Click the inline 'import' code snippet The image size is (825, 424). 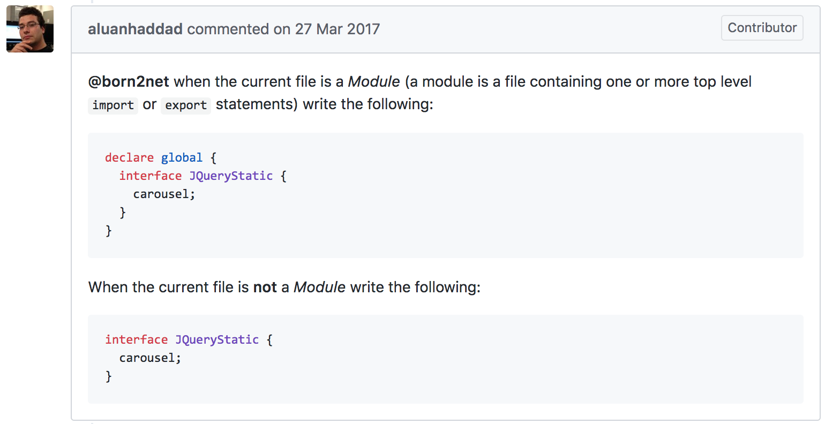click(x=113, y=105)
